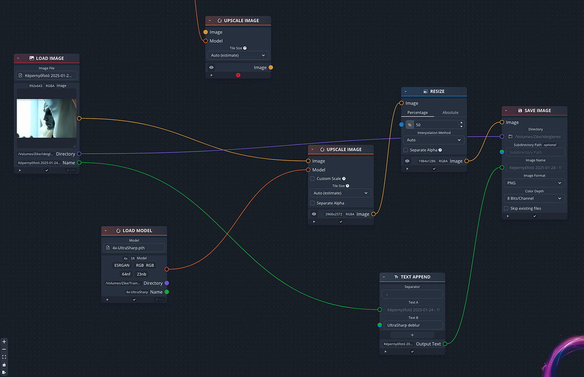Lock the canvas with the padlock icon
The width and height of the screenshot is (584, 377).
pos(4,363)
